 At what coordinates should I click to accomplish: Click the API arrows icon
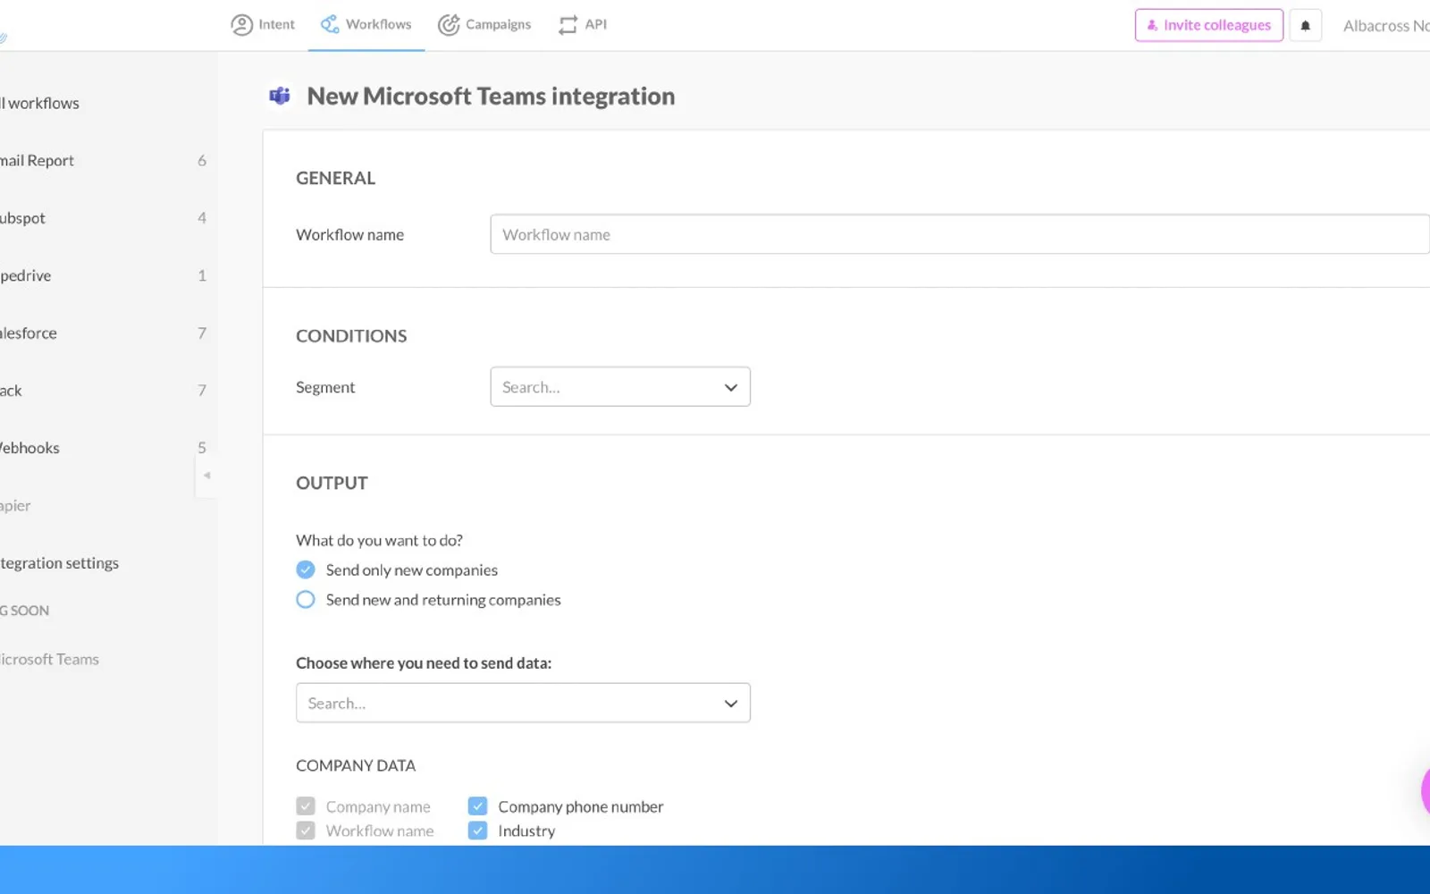568,25
